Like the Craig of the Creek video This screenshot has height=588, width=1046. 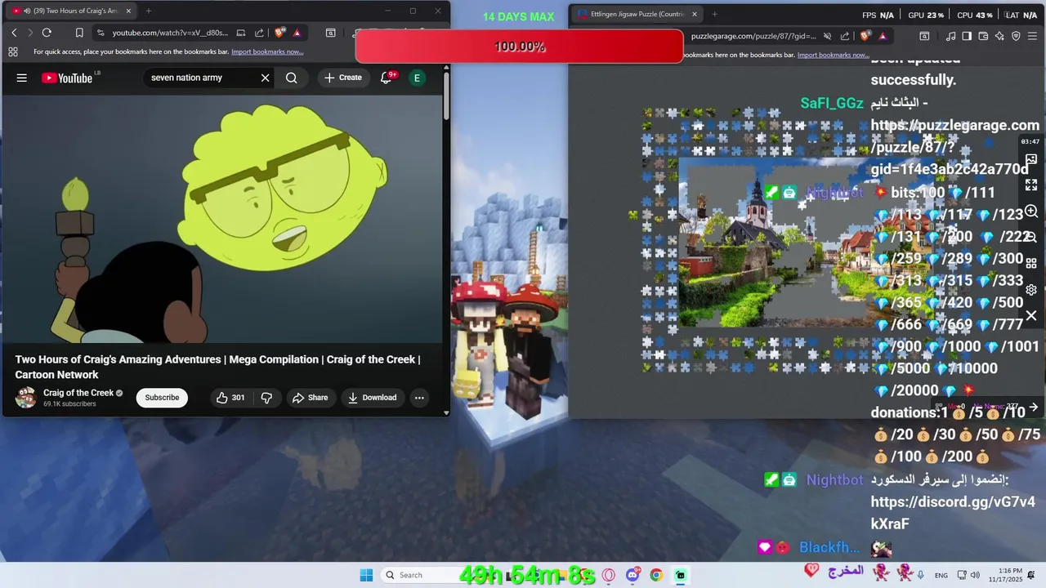pyautogui.click(x=230, y=398)
